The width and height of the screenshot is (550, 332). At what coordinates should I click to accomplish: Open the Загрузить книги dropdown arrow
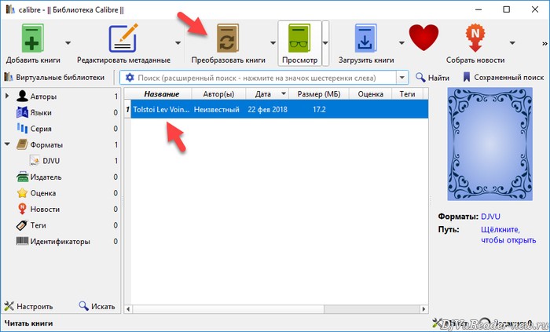[401, 43]
